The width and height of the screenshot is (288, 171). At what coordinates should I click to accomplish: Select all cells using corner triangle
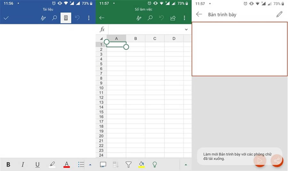pyautogui.click(x=101, y=38)
